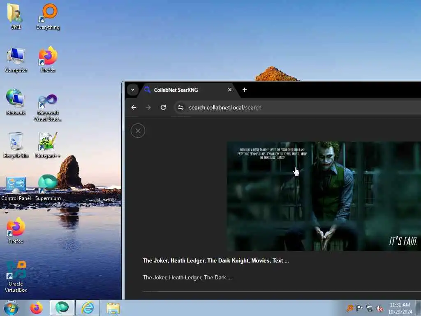The image size is (421, 316).
Task: Launch Microsoft Visual Studio shortcut
Action: point(48,107)
